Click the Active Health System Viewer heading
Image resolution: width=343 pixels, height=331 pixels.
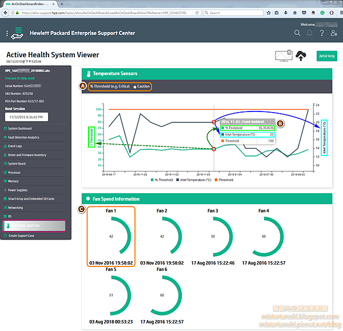53,55
